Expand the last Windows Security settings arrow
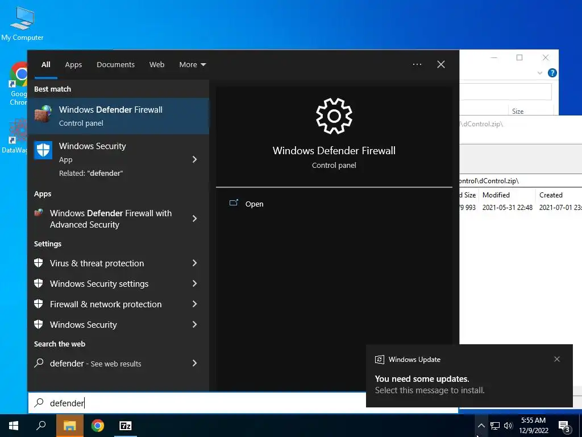This screenshot has height=437, width=582. (x=194, y=324)
